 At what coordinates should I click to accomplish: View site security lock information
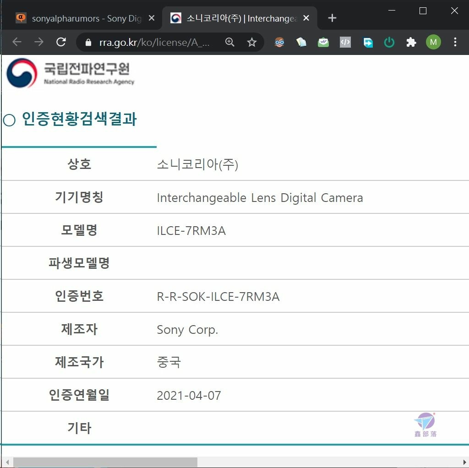[x=88, y=43]
